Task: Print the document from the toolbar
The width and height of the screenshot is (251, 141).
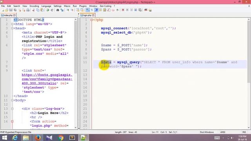Action: click(x=28, y=10)
